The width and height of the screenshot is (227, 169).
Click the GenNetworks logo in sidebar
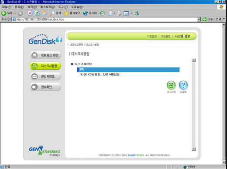tap(45, 151)
